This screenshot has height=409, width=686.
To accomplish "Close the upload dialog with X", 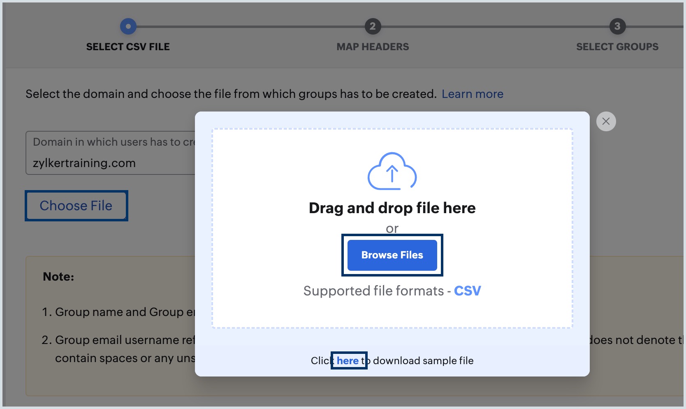I will tap(606, 121).
